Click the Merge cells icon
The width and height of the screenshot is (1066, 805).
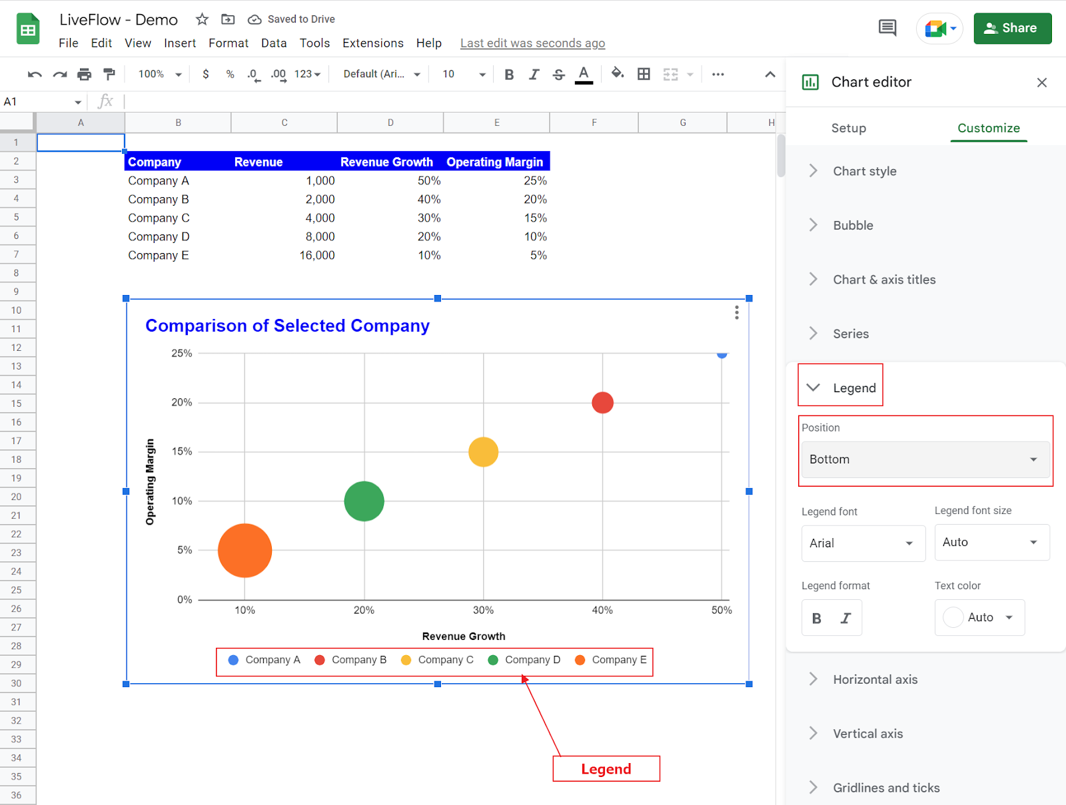coord(671,75)
